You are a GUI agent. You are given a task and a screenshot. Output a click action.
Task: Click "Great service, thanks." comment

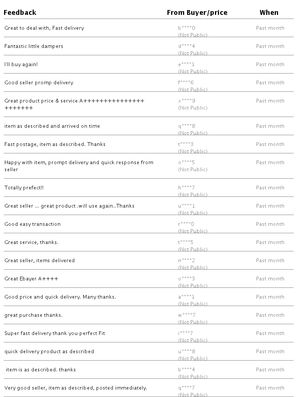[32, 242]
